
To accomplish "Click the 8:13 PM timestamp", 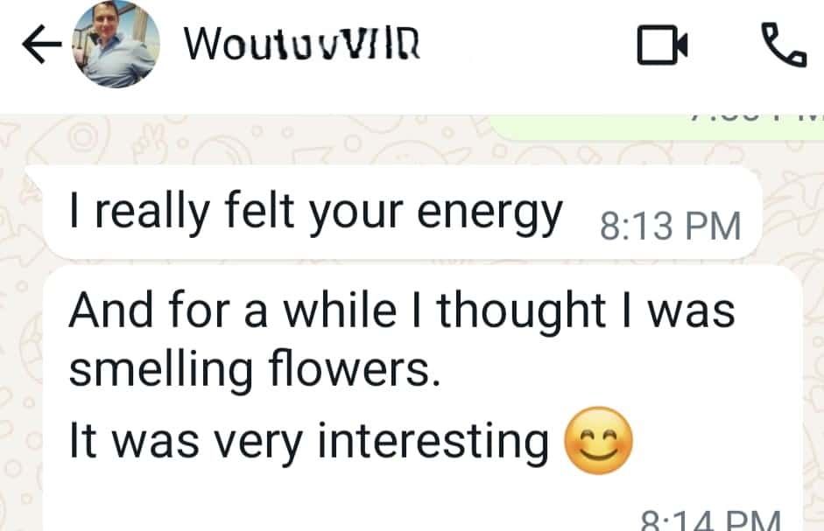I will (x=670, y=227).
